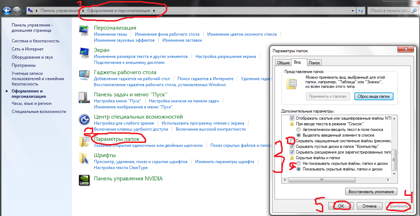Open the Персонализация category icon

click(x=84, y=31)
